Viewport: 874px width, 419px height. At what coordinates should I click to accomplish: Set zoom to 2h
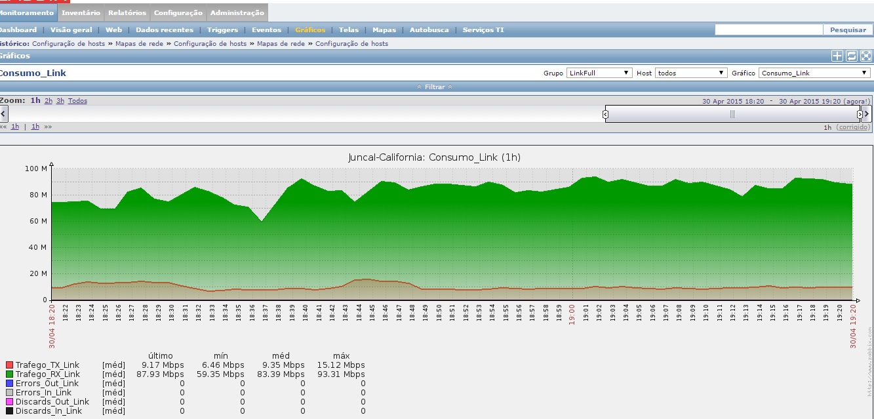coord(48,101)
